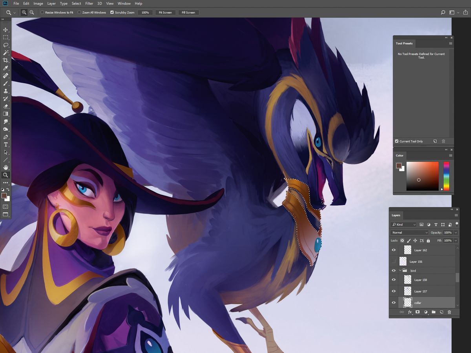Viewport: 471px width, 353px height.
Task: Create a new layer in the Layers panel
Action: point(441,312)
